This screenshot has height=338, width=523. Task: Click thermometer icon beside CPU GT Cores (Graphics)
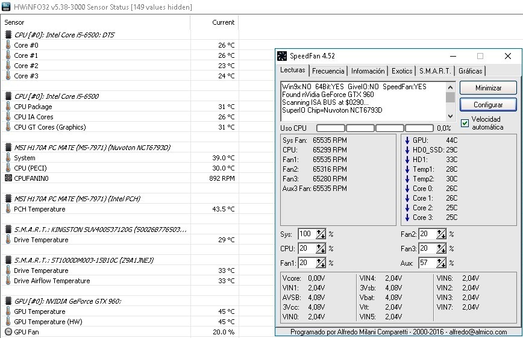click(8, 127)
